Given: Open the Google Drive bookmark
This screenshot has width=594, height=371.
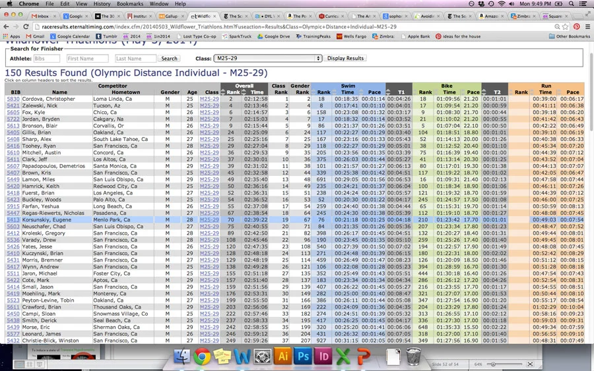Looking at the screenshot, I should point(274,36).
